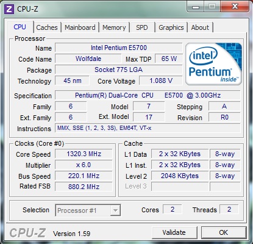Open the Mainboard tab
This screenshot has width=253, height=244.
[80, 27]
